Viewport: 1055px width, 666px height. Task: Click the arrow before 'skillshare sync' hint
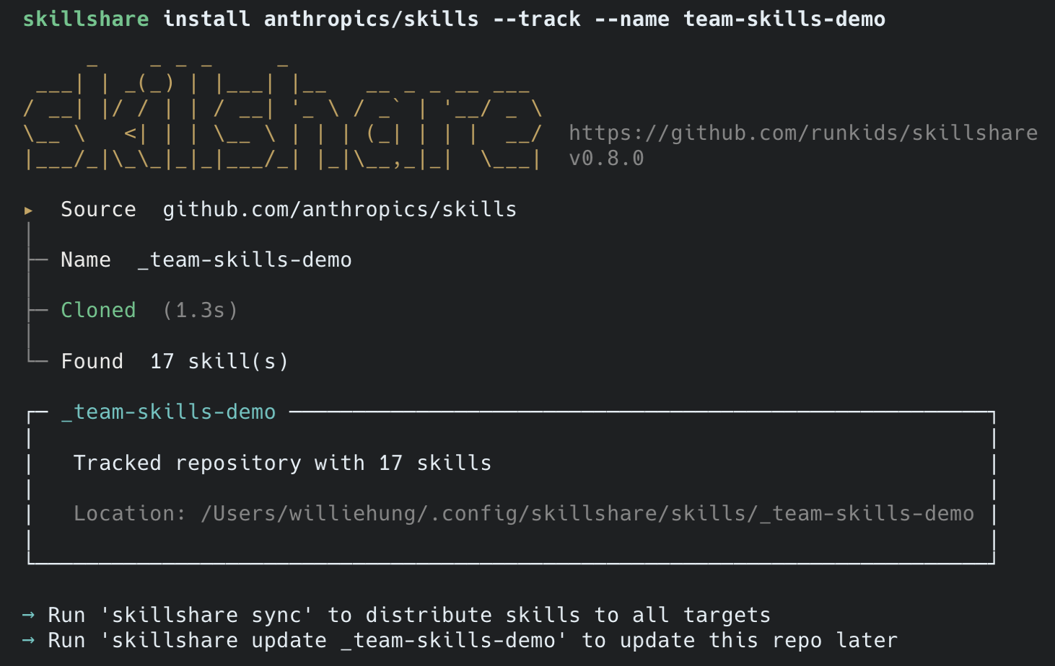28,615
